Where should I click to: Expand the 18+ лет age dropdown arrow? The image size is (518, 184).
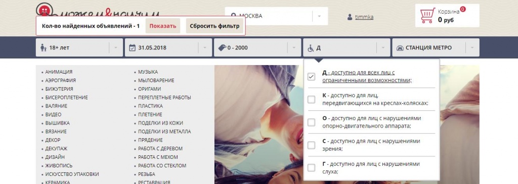(116, 48)
